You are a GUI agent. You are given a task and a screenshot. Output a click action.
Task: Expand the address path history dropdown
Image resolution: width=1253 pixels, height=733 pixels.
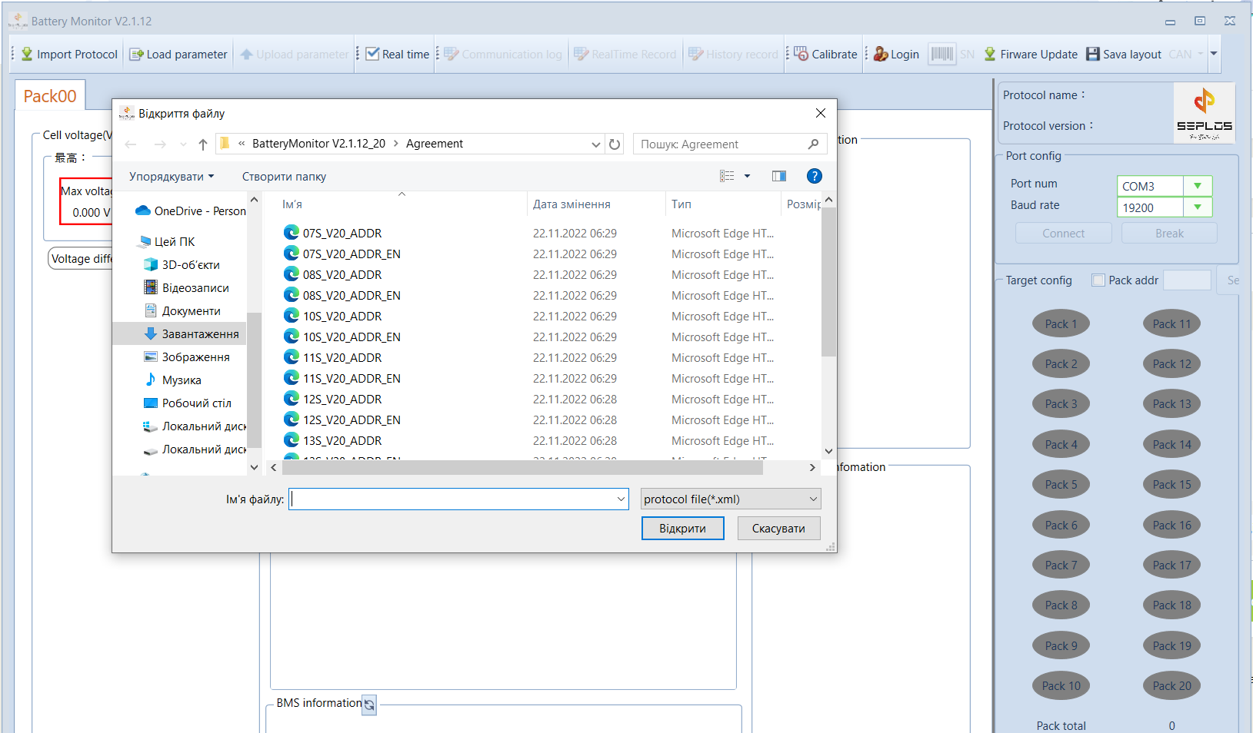[596, 144]
